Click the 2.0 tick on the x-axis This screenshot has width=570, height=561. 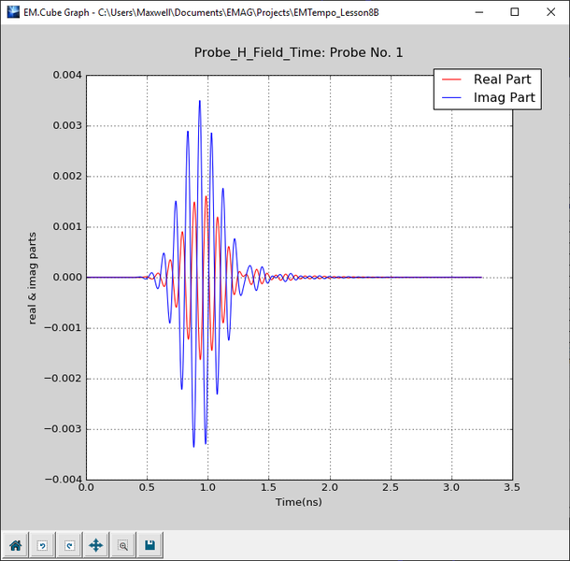[x=330, y=488]
